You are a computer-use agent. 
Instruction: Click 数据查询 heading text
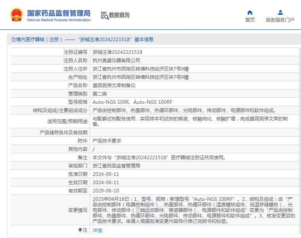point(119,15)
